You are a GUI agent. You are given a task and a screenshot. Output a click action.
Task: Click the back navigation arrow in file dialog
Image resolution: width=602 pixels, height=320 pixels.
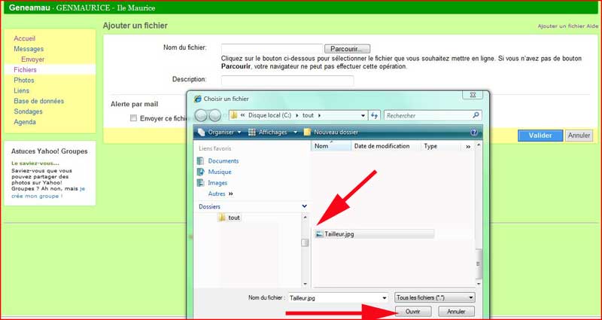pos(201,115)
